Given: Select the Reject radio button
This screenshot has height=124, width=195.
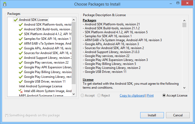Looking at the screenshot, I should (x=99, y=96).
